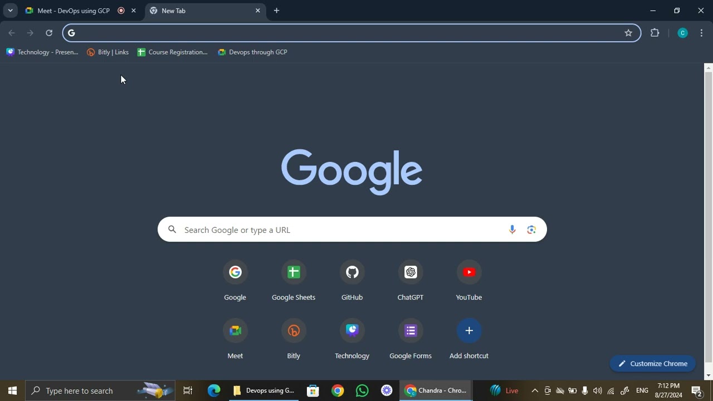The image size is (713, 401).
Task: Open the Google shortcut tile
Action: coord(235,280)
